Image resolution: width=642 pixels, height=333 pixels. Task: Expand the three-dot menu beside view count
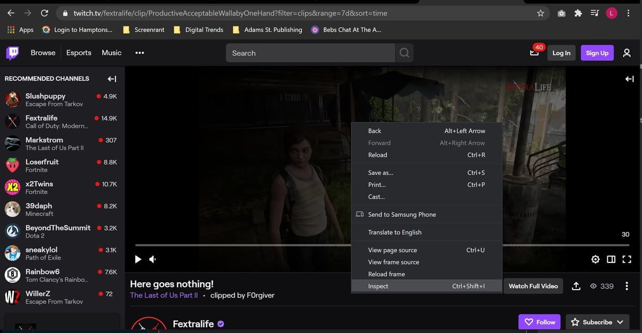click(x=627, y=286)
